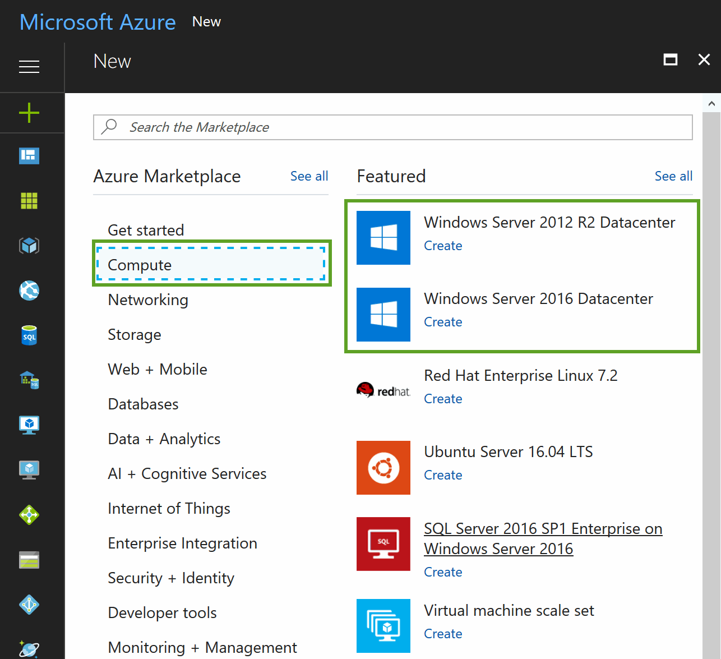Create Virtual machine scale set
The width and height of the screenshot is (721, 659).
[443, 634]
